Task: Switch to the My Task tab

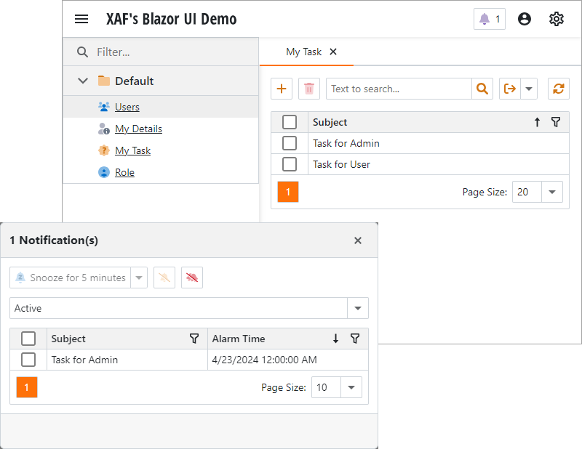Action: click(303, 52)
